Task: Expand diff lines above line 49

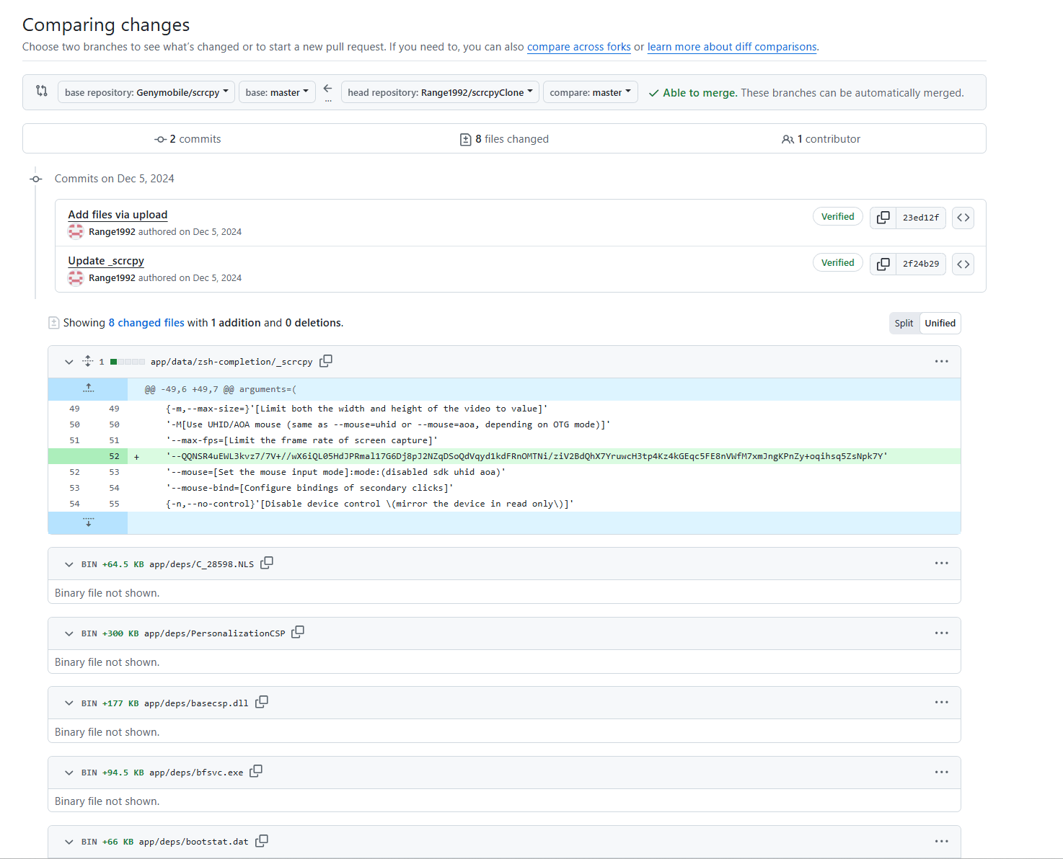Action: (88, 388)
